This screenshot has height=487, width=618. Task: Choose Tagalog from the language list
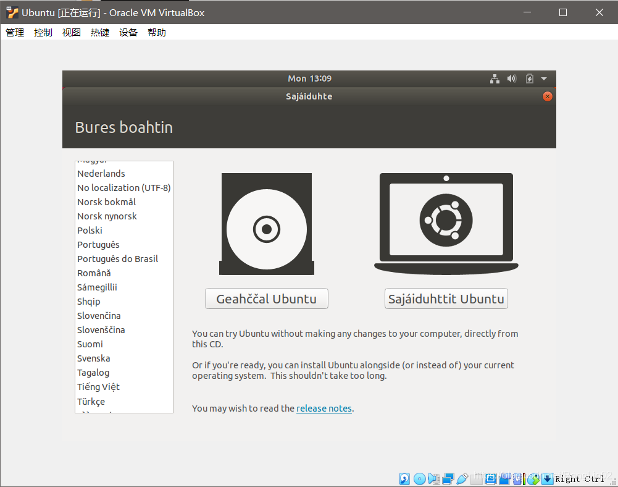click(124, 373)
